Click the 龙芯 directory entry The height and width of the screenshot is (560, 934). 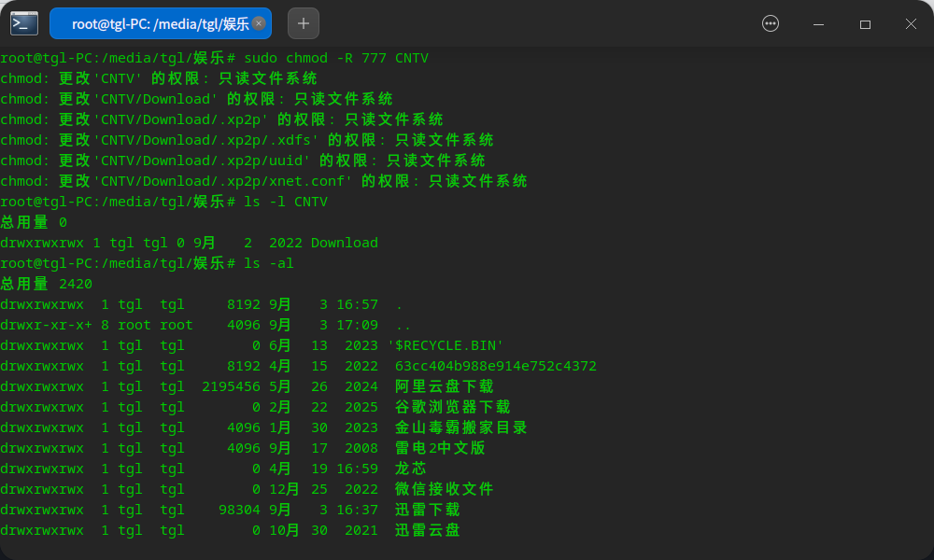(411, 469)
